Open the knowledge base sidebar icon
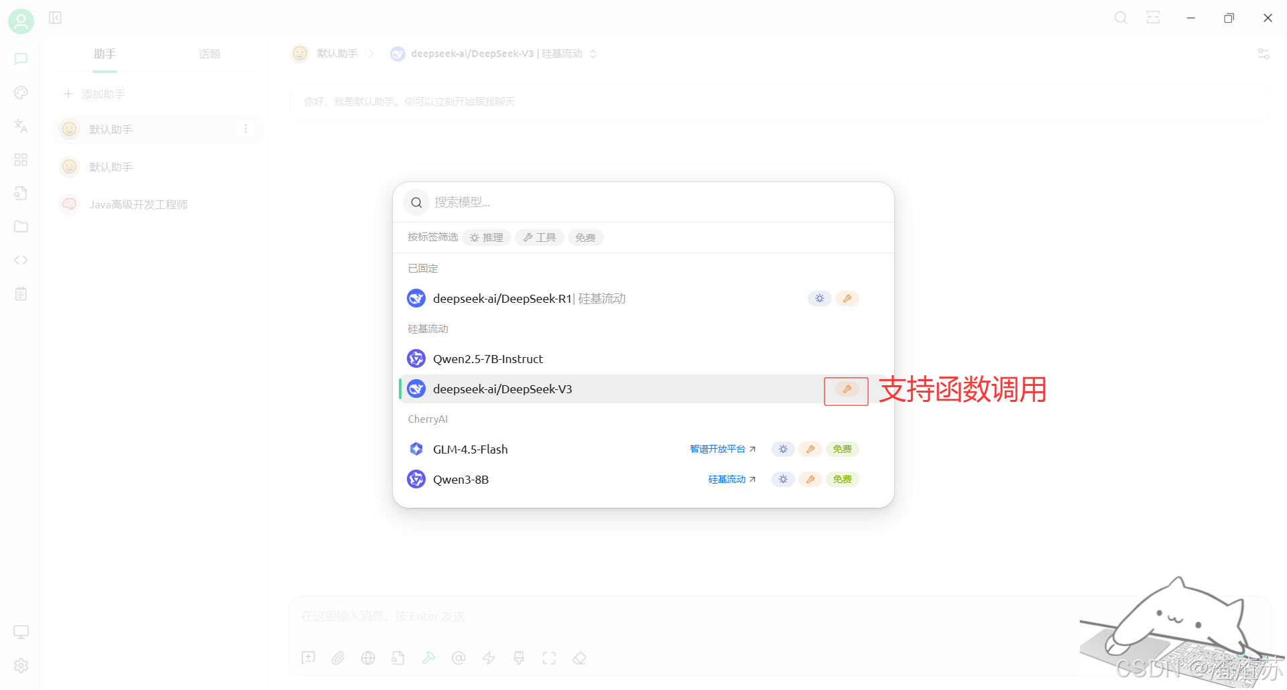Image resolution: width=1287 pixels, height=690 pixels. [21, 193]
